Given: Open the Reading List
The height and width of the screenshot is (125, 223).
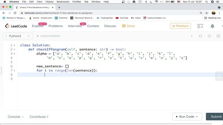Looking at the screenshot, I should 212,18.
